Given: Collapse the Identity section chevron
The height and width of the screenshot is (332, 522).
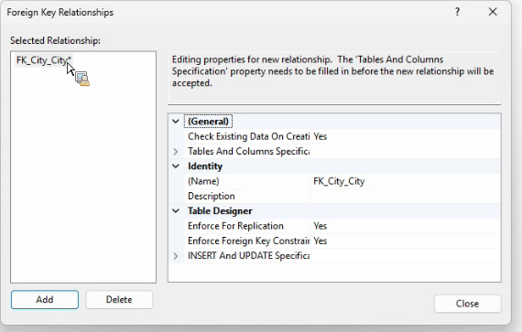Looking at the screenshot, I should click(x=176, y=166).
